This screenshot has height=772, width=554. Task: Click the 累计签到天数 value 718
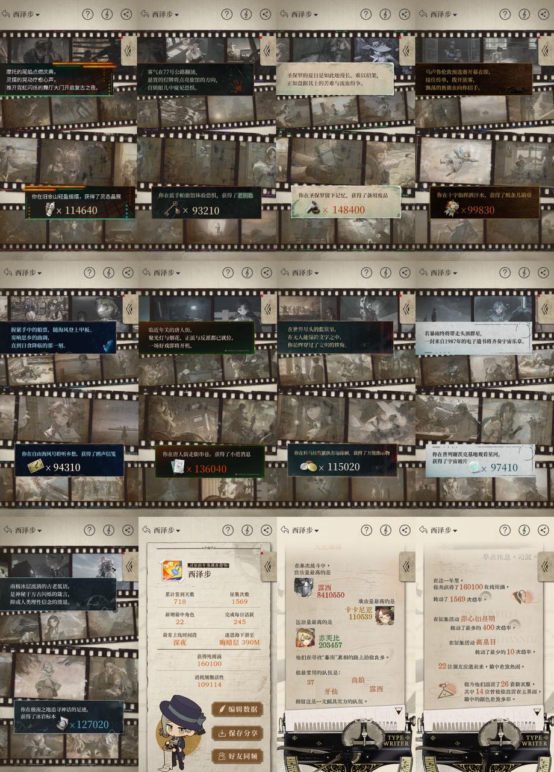point(179,601)
